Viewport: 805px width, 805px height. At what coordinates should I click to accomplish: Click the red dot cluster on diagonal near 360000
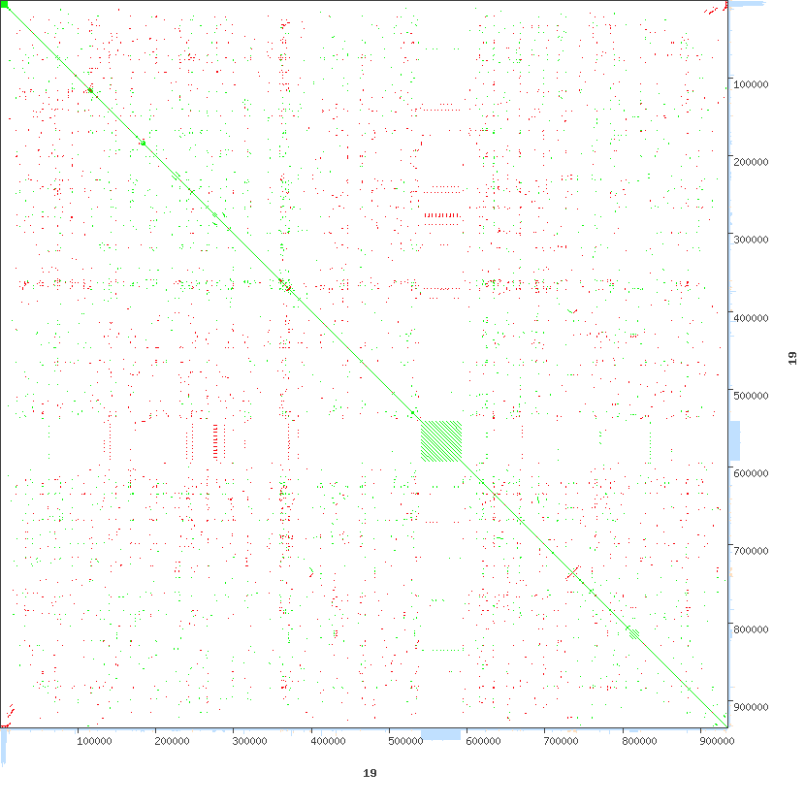287,287
